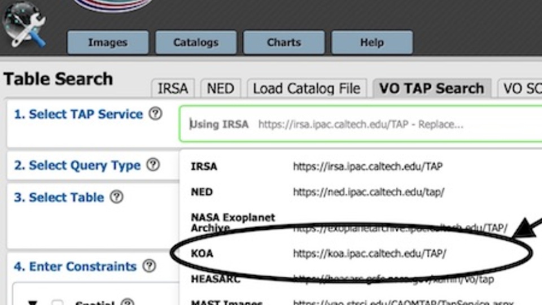Toggle the Spatial constraints checkbox
The width and height of the screenshot is (542, 305).
click(57, 303)
